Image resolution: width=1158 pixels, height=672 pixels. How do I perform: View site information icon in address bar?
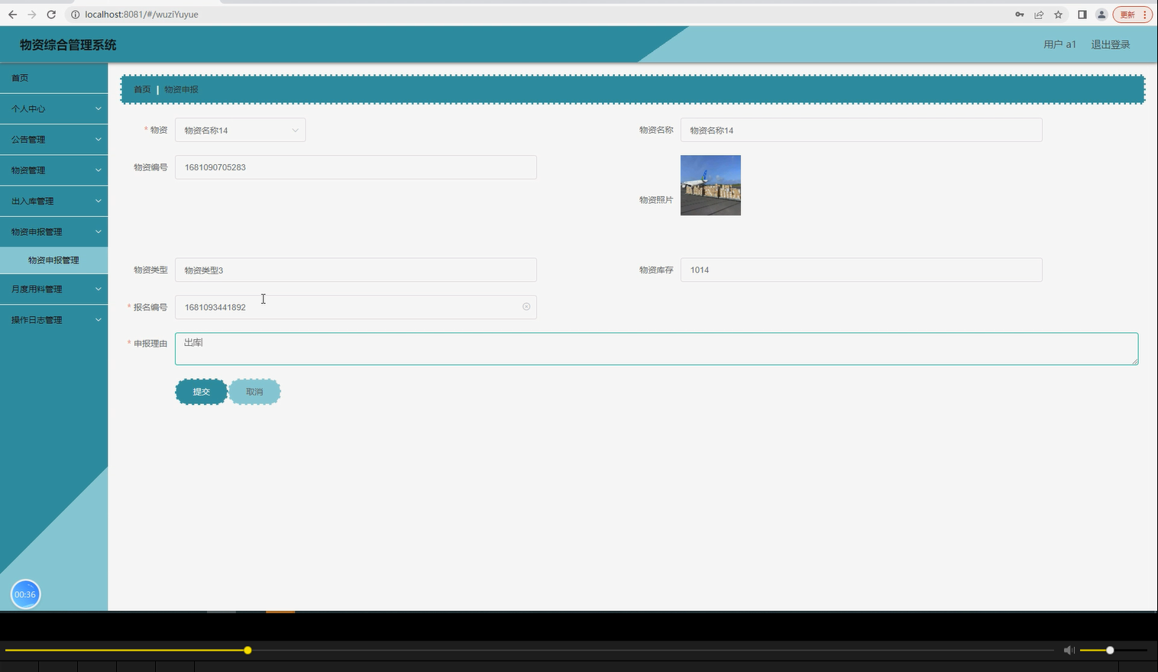coord(75,15)
